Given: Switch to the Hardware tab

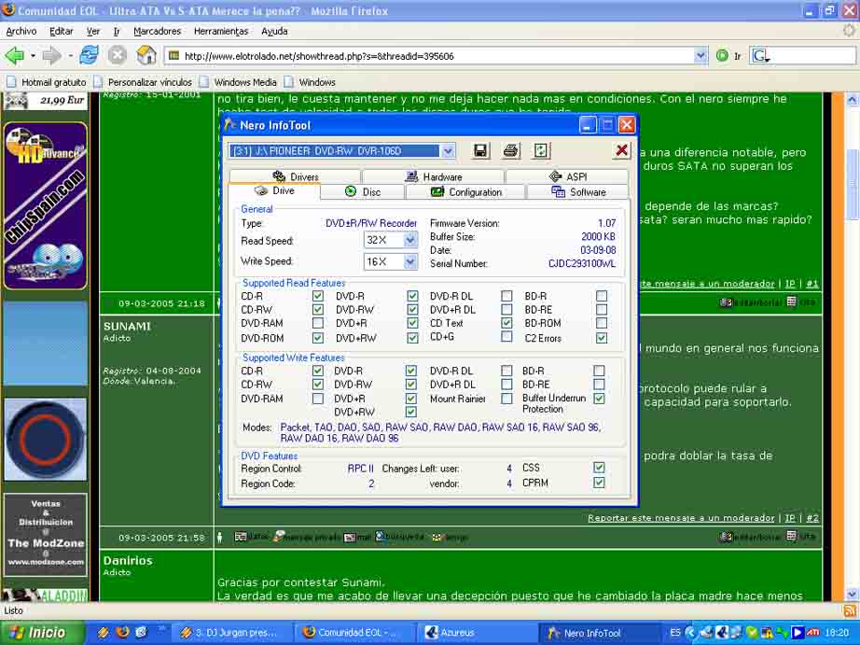Looking at the screenshot, I should tap(434, 176).
